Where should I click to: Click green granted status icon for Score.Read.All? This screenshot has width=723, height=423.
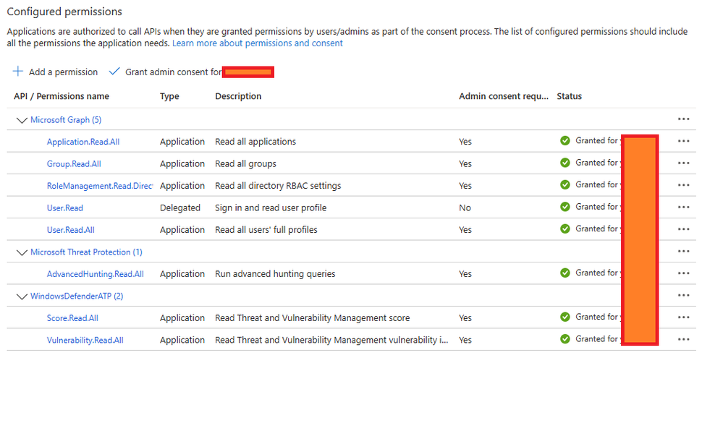[565, 317]
